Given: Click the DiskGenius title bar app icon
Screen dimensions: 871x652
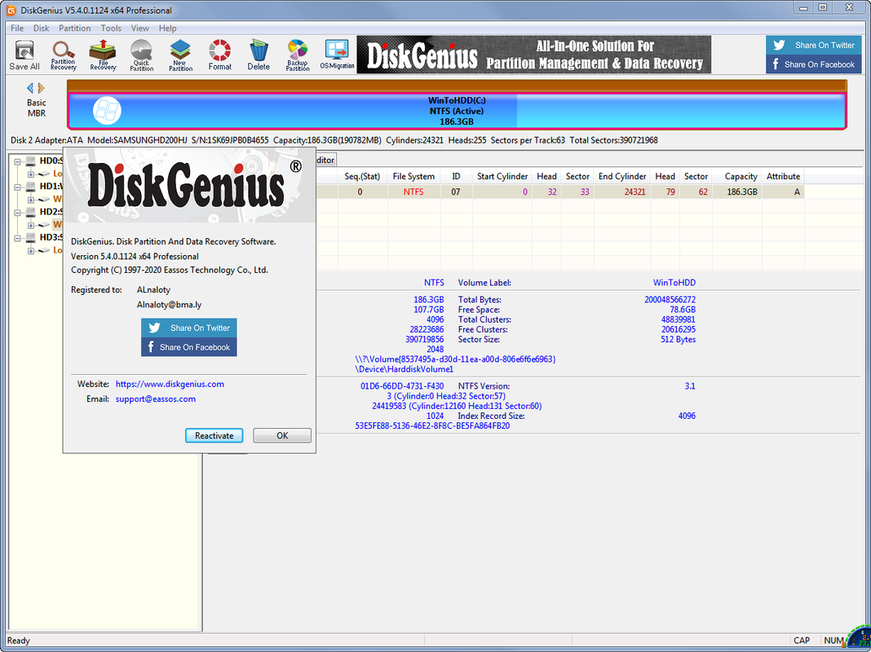Looking at the screenshot, I should tap(11, 10).
